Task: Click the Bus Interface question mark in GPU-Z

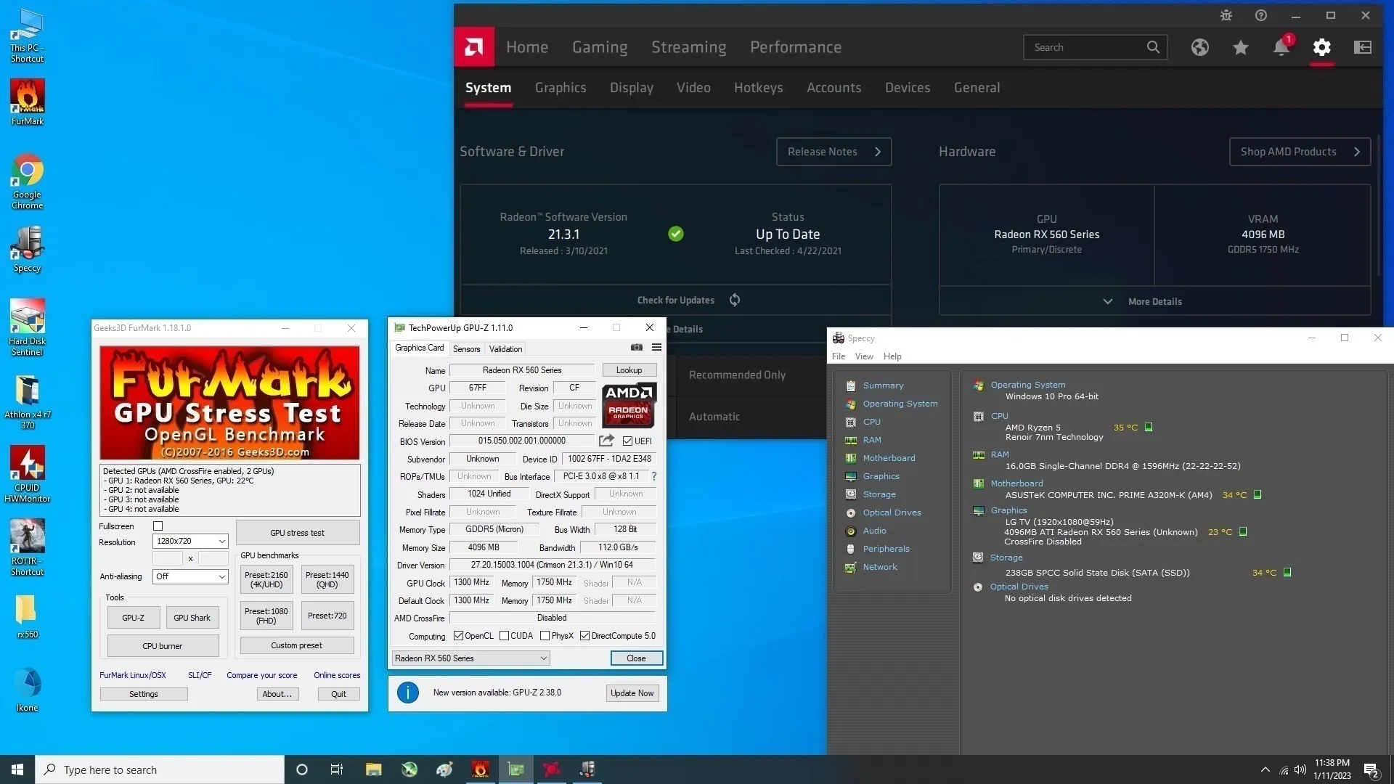Action: click(654, 476)
